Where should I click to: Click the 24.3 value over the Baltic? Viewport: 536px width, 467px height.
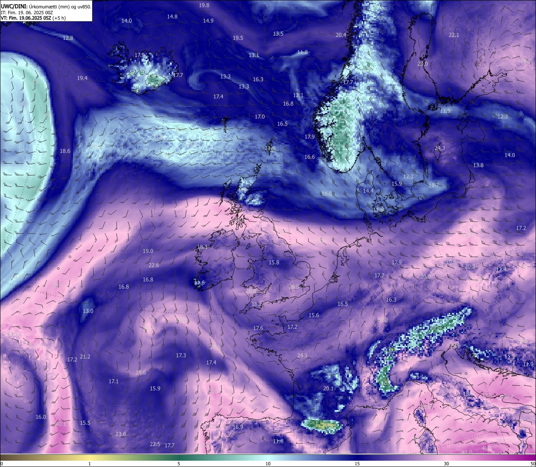(x=440, y=148)
